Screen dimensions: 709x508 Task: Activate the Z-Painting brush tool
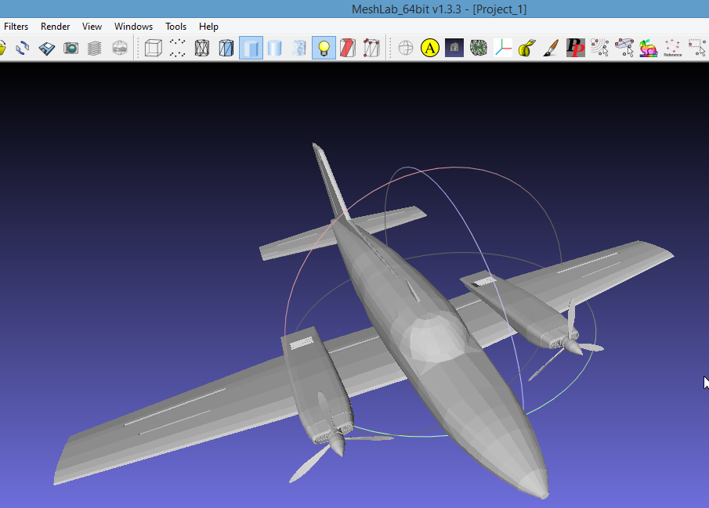coord(551,48)
